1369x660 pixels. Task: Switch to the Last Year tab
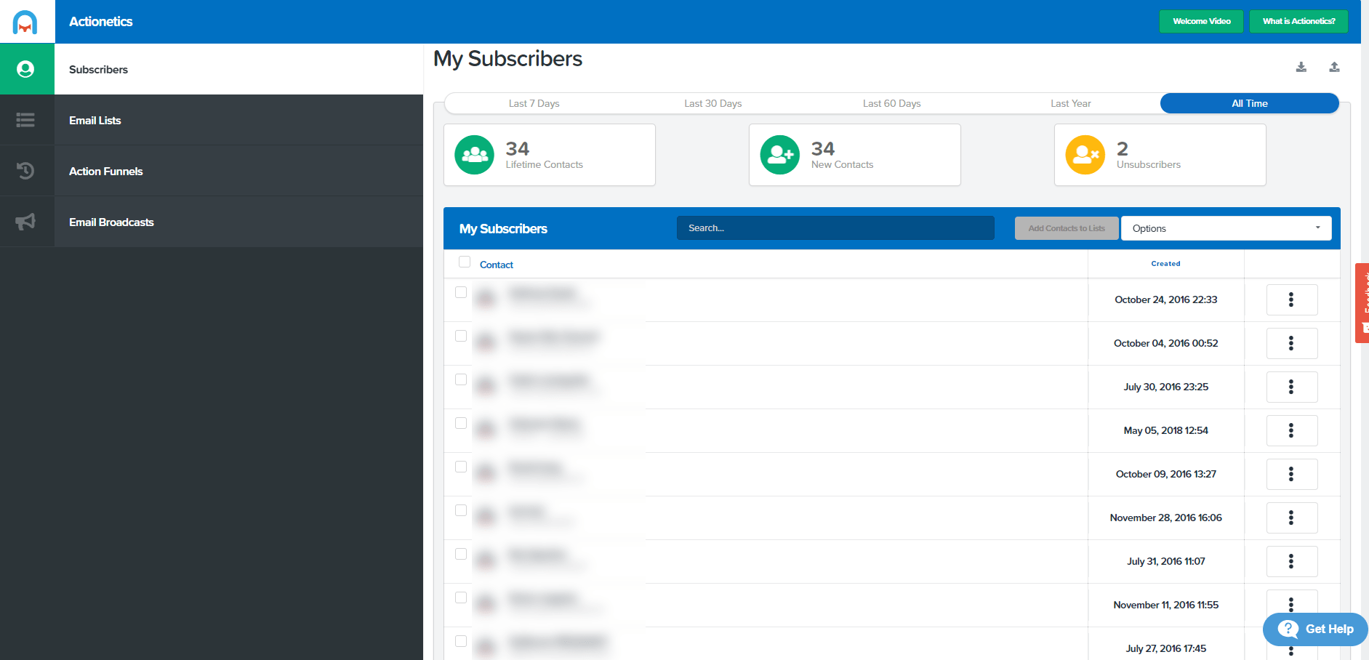click(x=1070, y=103)
